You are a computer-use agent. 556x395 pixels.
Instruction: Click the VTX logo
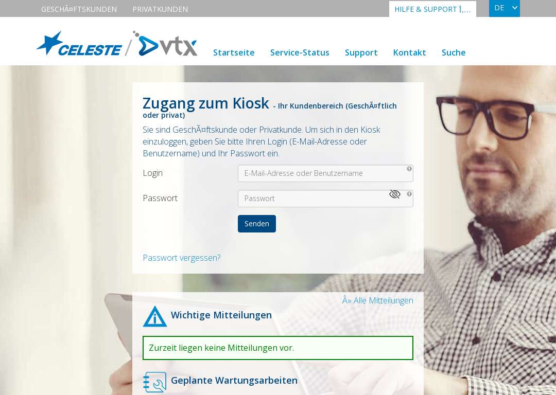coord(165,44)
